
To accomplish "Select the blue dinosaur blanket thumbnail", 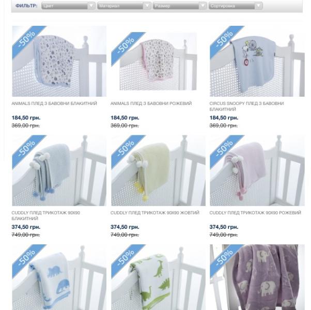I will pyautogui.click(x=59, y=277).
